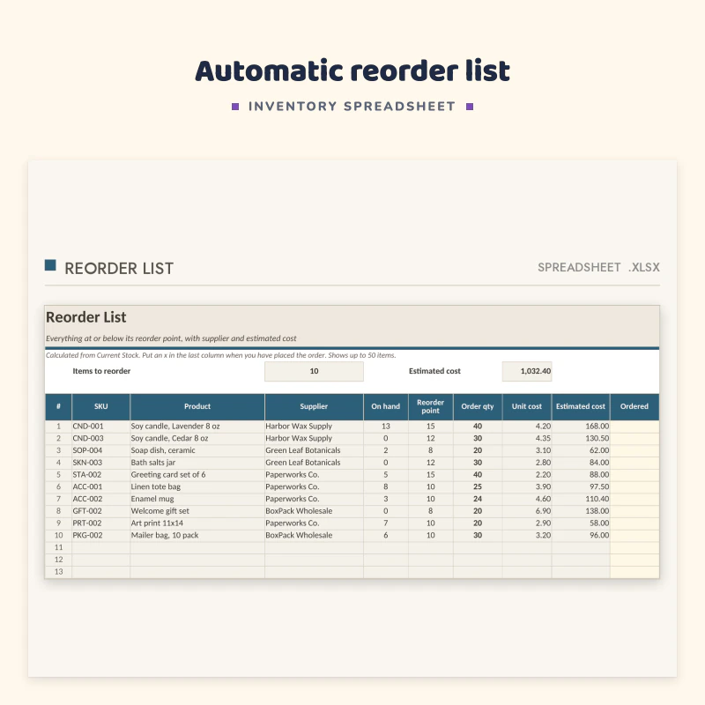Click the GFT-002 SKU cell
Viewport: 705px width, 705px height.
[100, 511]
